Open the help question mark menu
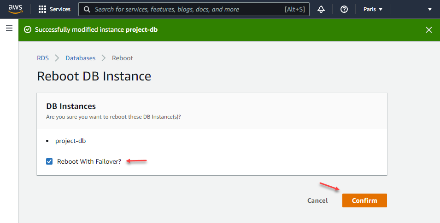 tap(344, 9)
